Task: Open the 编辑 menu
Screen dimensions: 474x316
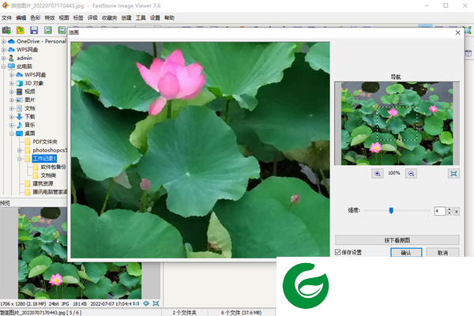Action: click(21, 18)
